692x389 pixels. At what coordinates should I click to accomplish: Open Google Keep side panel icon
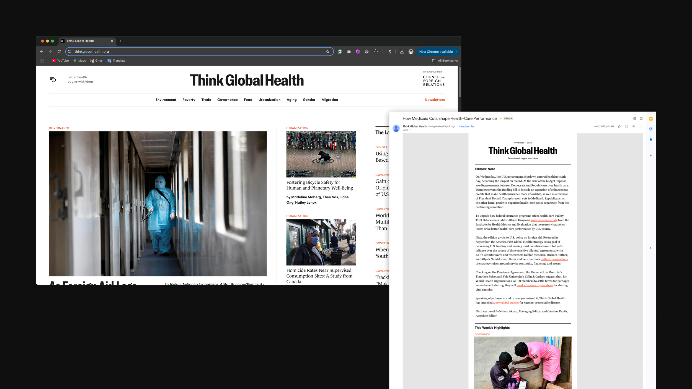coord(651,119)
